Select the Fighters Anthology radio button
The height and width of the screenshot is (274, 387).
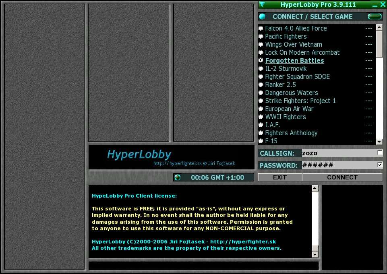click(261, 133)
